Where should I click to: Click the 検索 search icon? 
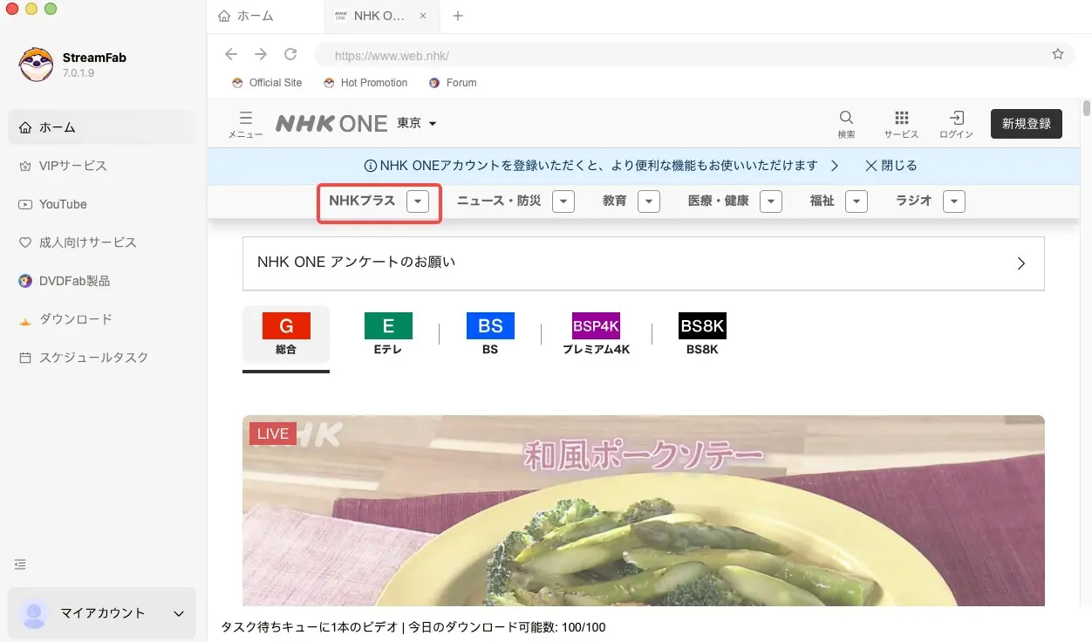(846, 124)
